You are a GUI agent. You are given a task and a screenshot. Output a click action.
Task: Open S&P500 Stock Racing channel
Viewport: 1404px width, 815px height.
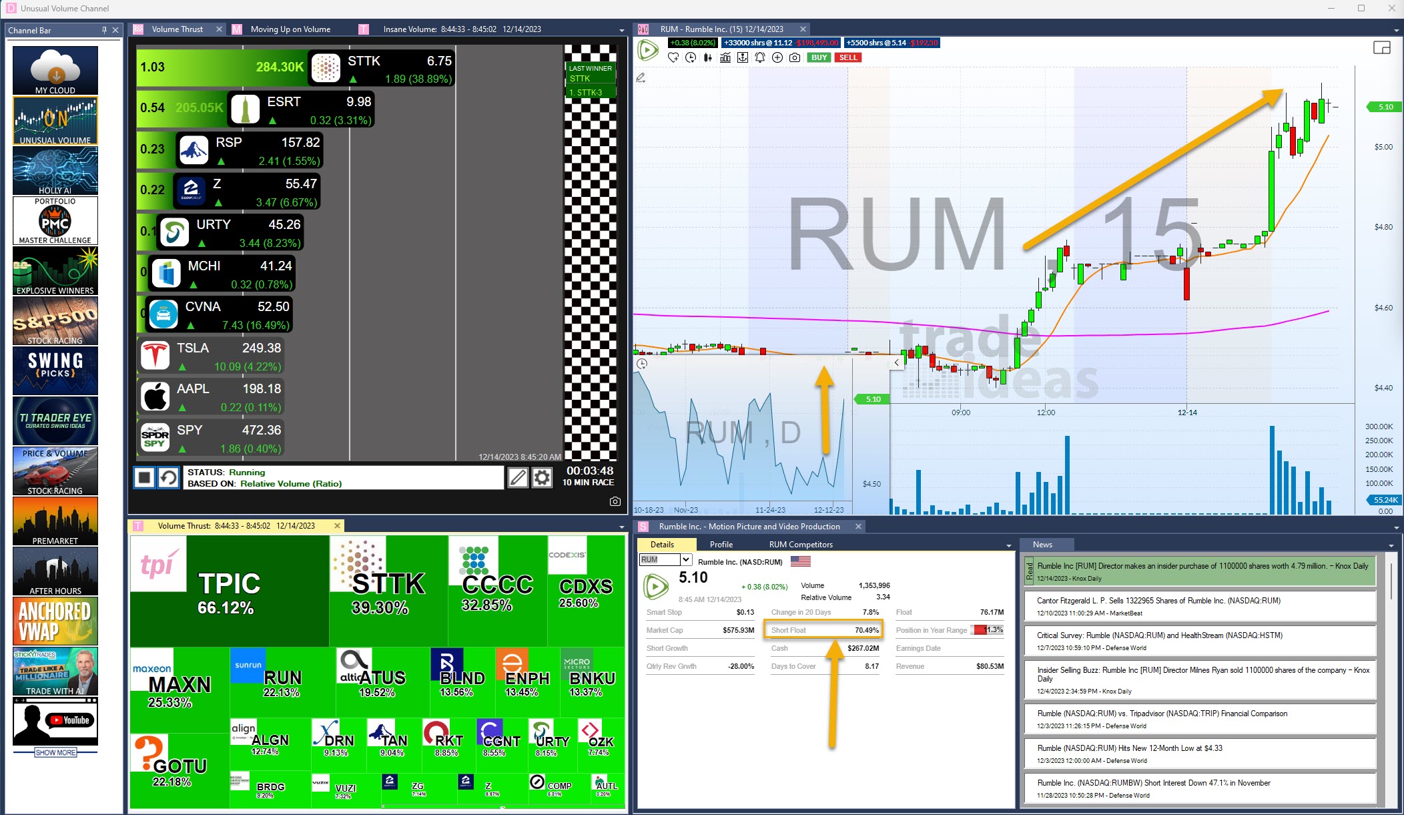(55, 321)
